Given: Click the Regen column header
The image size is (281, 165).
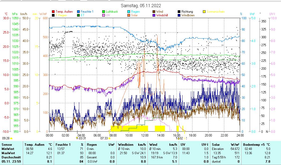Looking at the screenshot, I should (x=92, y=145).
